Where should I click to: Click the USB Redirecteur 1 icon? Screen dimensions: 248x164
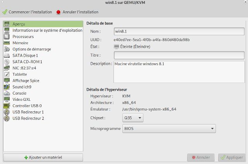point(7,112)
